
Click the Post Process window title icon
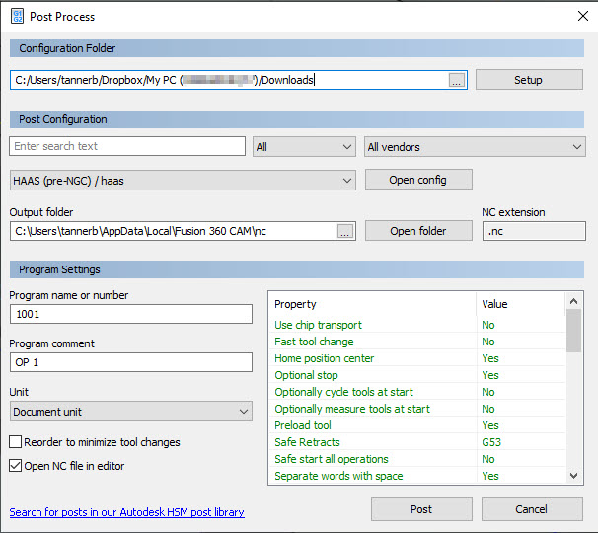[18, 17]
